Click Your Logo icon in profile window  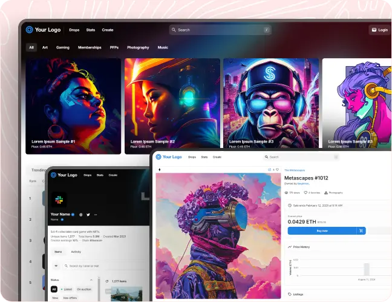point(53,175)
